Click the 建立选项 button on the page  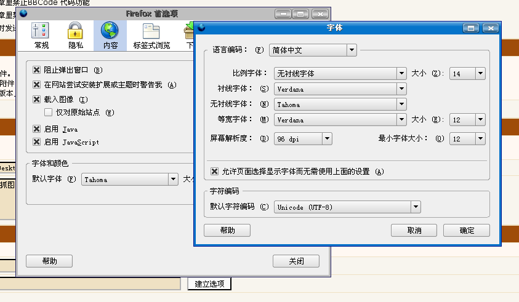pos(209,284)
